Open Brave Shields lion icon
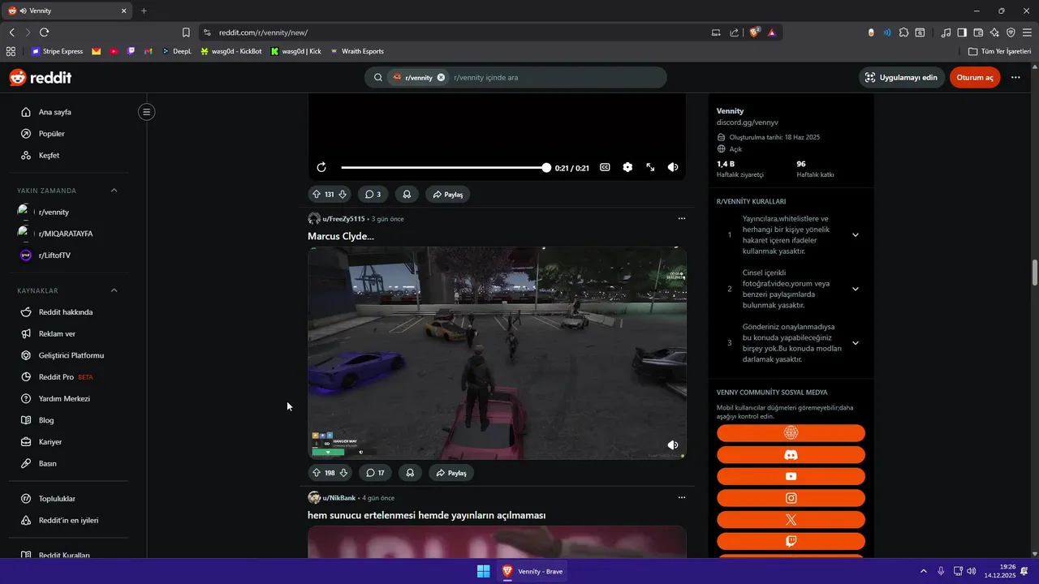This screenshot has width=1039, height=584. [x=754, y=32]
